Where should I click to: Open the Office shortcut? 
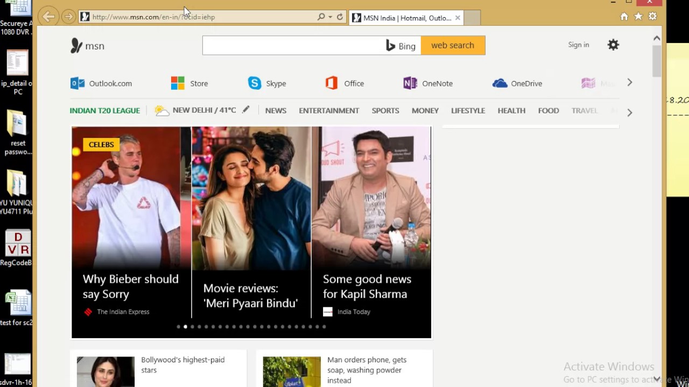(344, 83)
